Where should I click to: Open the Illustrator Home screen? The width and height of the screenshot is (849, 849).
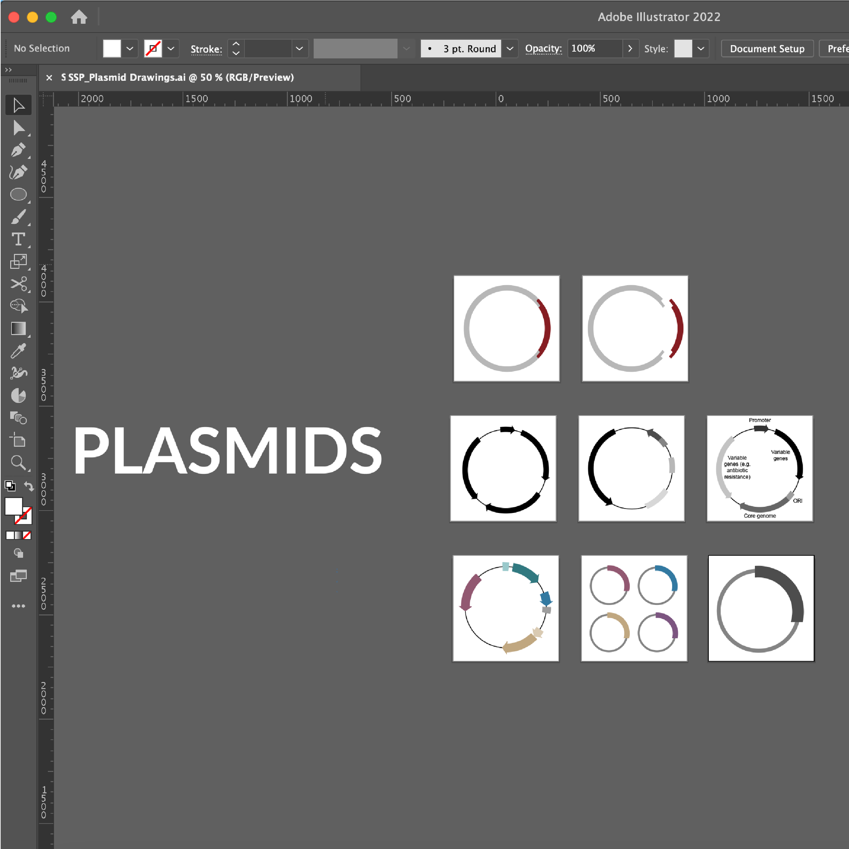pyautogui.click(x=80, y=17)
